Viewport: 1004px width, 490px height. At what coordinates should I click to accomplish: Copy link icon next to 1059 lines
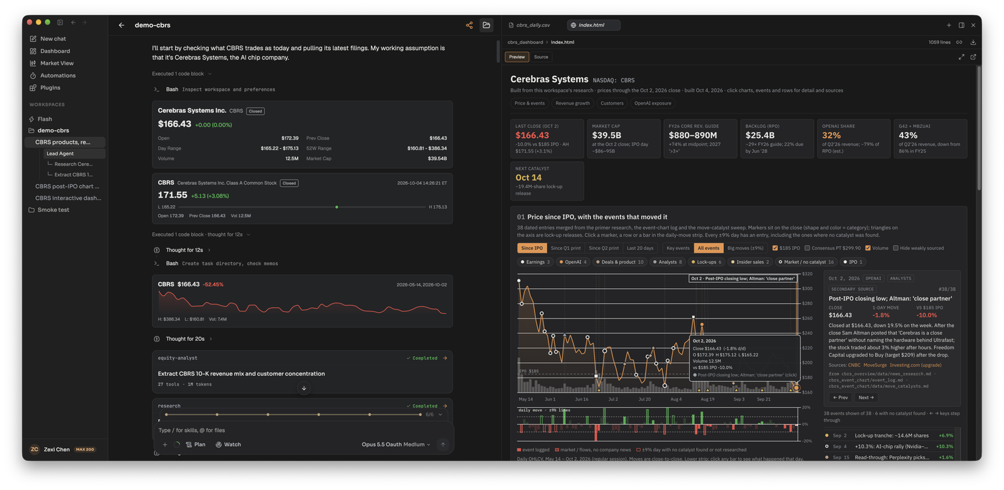click(x=959, y=42)
